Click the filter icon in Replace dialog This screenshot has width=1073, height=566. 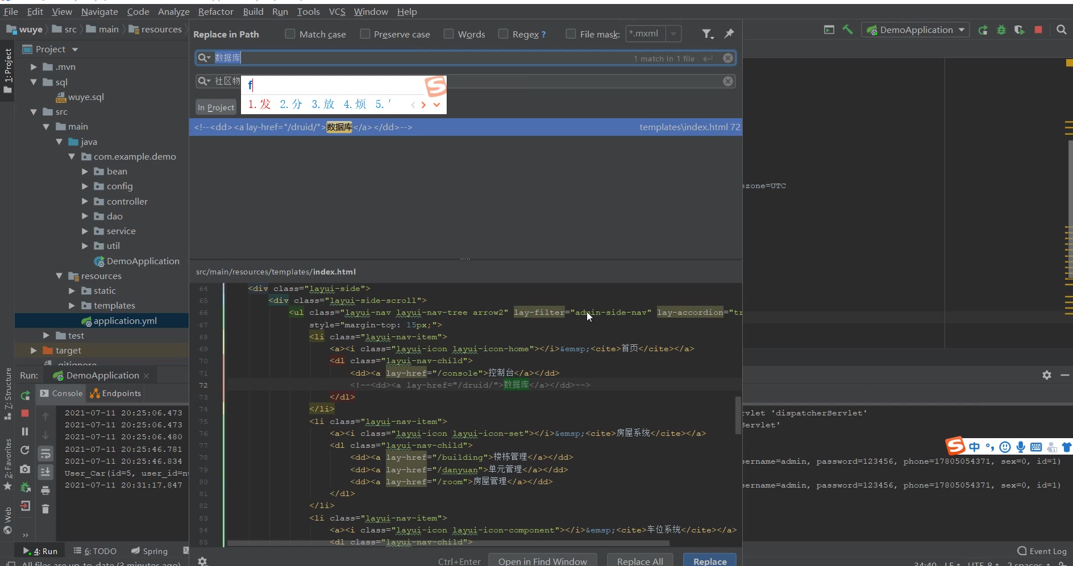coord(706,34)
